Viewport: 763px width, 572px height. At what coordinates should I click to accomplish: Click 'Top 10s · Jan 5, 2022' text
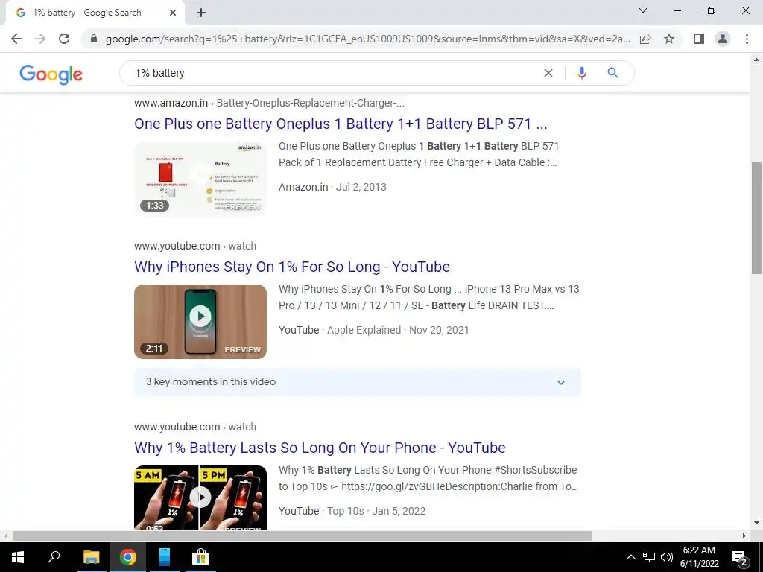[376, 511]
